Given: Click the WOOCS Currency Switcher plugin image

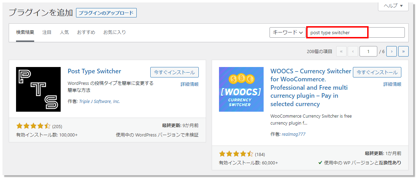Looking at the screenshot, I should point(241,89).
